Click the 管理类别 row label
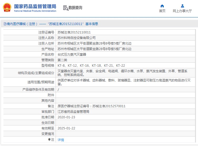The image size is (198, 146). (x=48, y=60)
